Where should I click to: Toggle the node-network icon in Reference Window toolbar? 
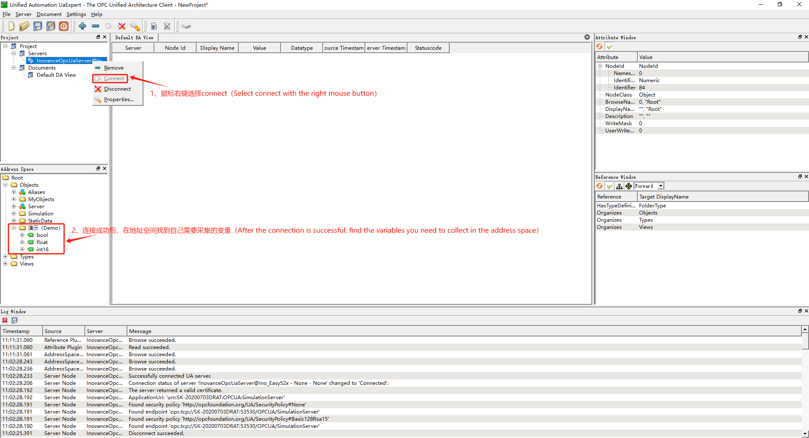point(628,186)
